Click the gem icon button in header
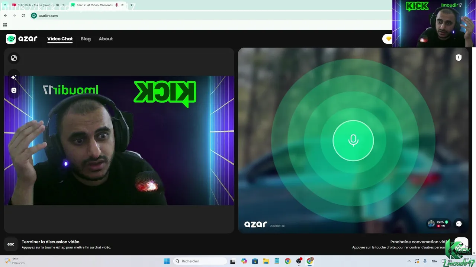 388,39
